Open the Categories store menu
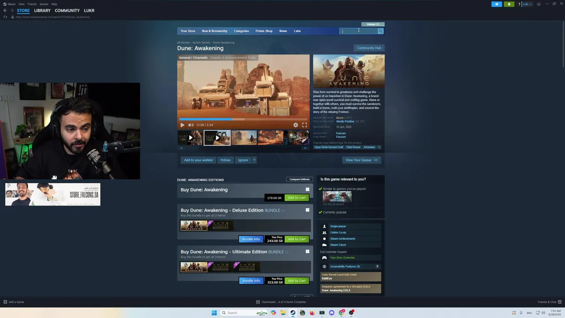The height and width of the screenshot is (318, 565). point(241,31)
